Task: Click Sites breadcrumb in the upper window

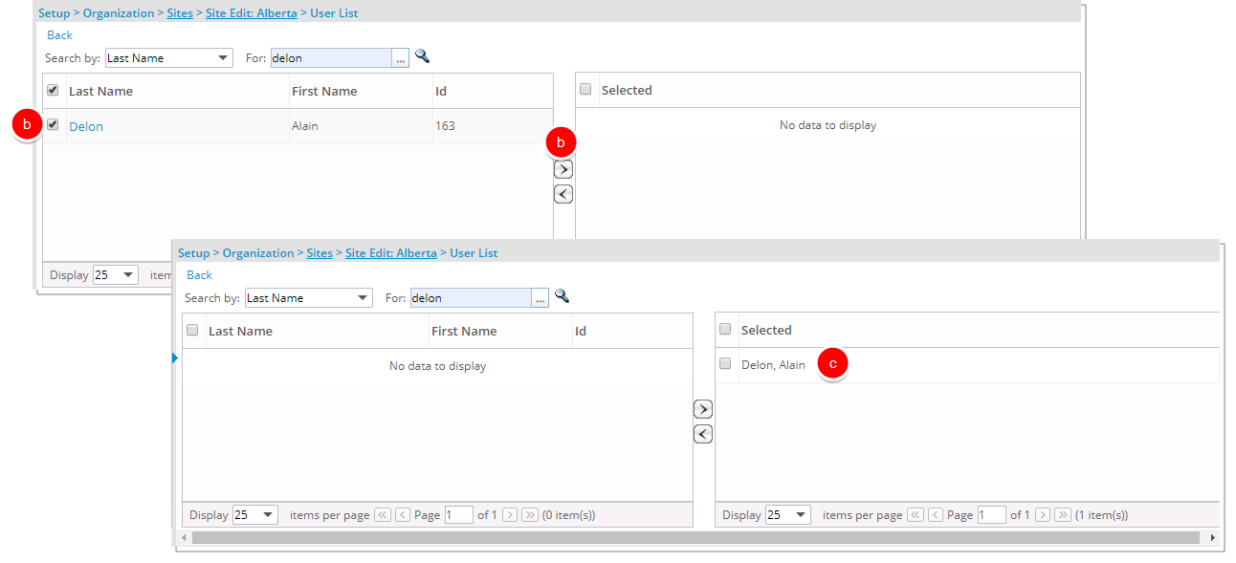Action: click(x=180, y=13)
